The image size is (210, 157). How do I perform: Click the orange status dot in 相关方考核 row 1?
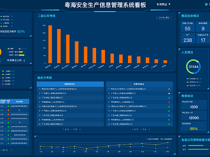tap(169, 89)
